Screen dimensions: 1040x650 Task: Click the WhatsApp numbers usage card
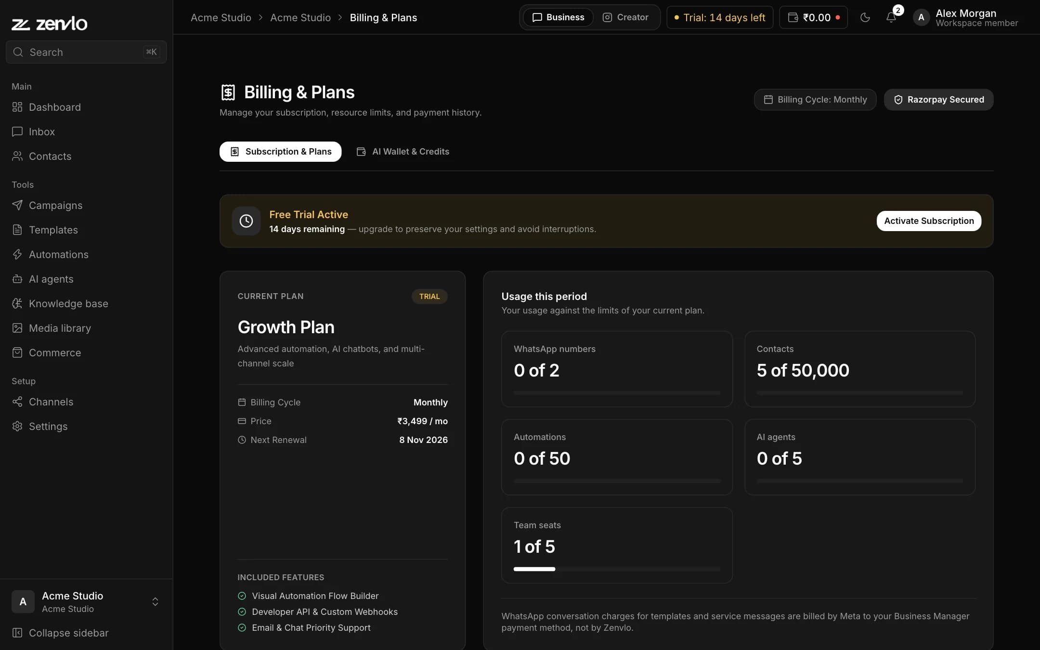pos(617,369)
